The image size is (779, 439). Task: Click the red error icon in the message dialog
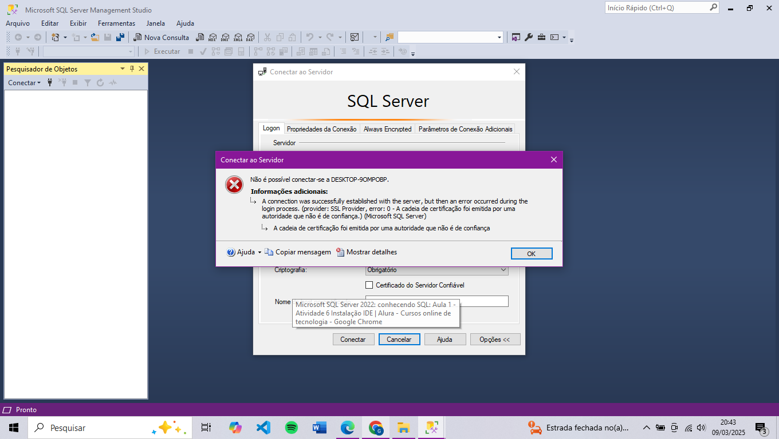click(234, 185)
